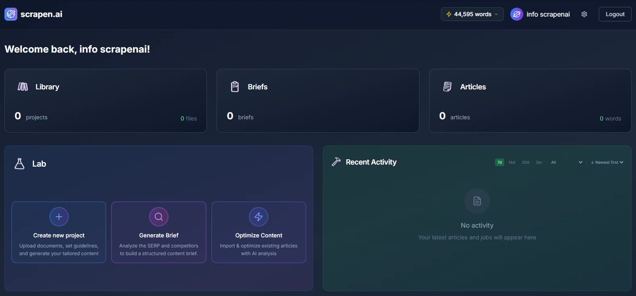Click the Briefs clipboard icon
This screenshot has width=636, height=296.
(x=235, y=87)
